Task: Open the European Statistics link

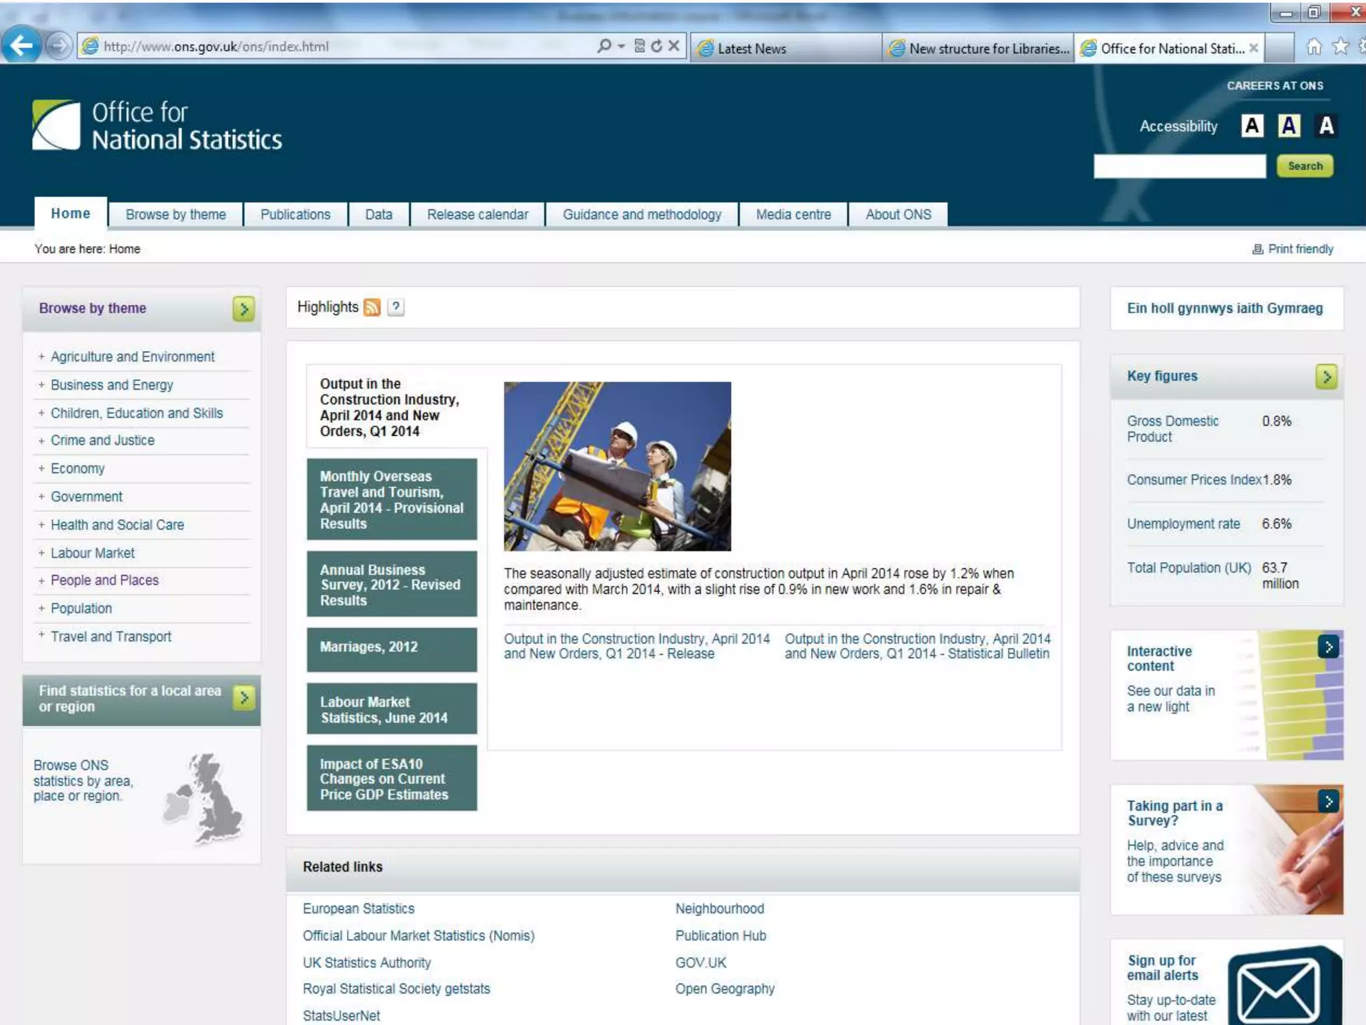Action: click(359, 909)
